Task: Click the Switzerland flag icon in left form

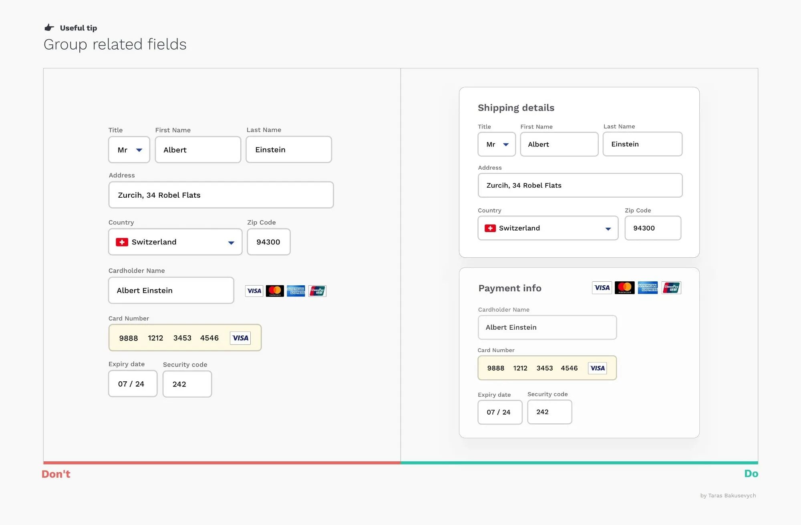Action: click(121, 241)
